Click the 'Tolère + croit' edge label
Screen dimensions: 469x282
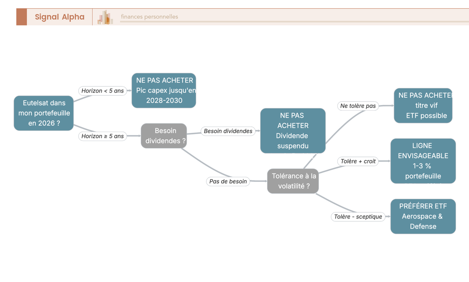[358, 161]
